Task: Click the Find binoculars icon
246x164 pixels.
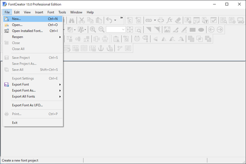Action: 72,20
